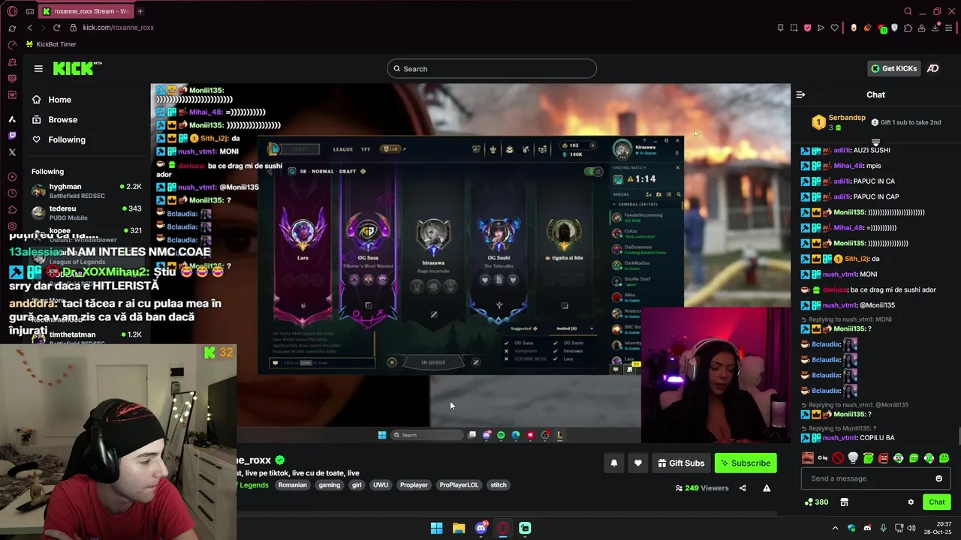Go to Home in Kick sidebar
This screenshot has height=540, width=961.
point(53,100)
